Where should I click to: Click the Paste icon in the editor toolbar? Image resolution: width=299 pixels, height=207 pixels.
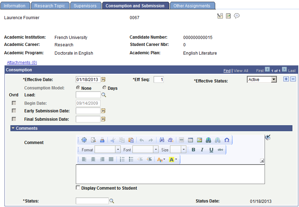(131, 140)
